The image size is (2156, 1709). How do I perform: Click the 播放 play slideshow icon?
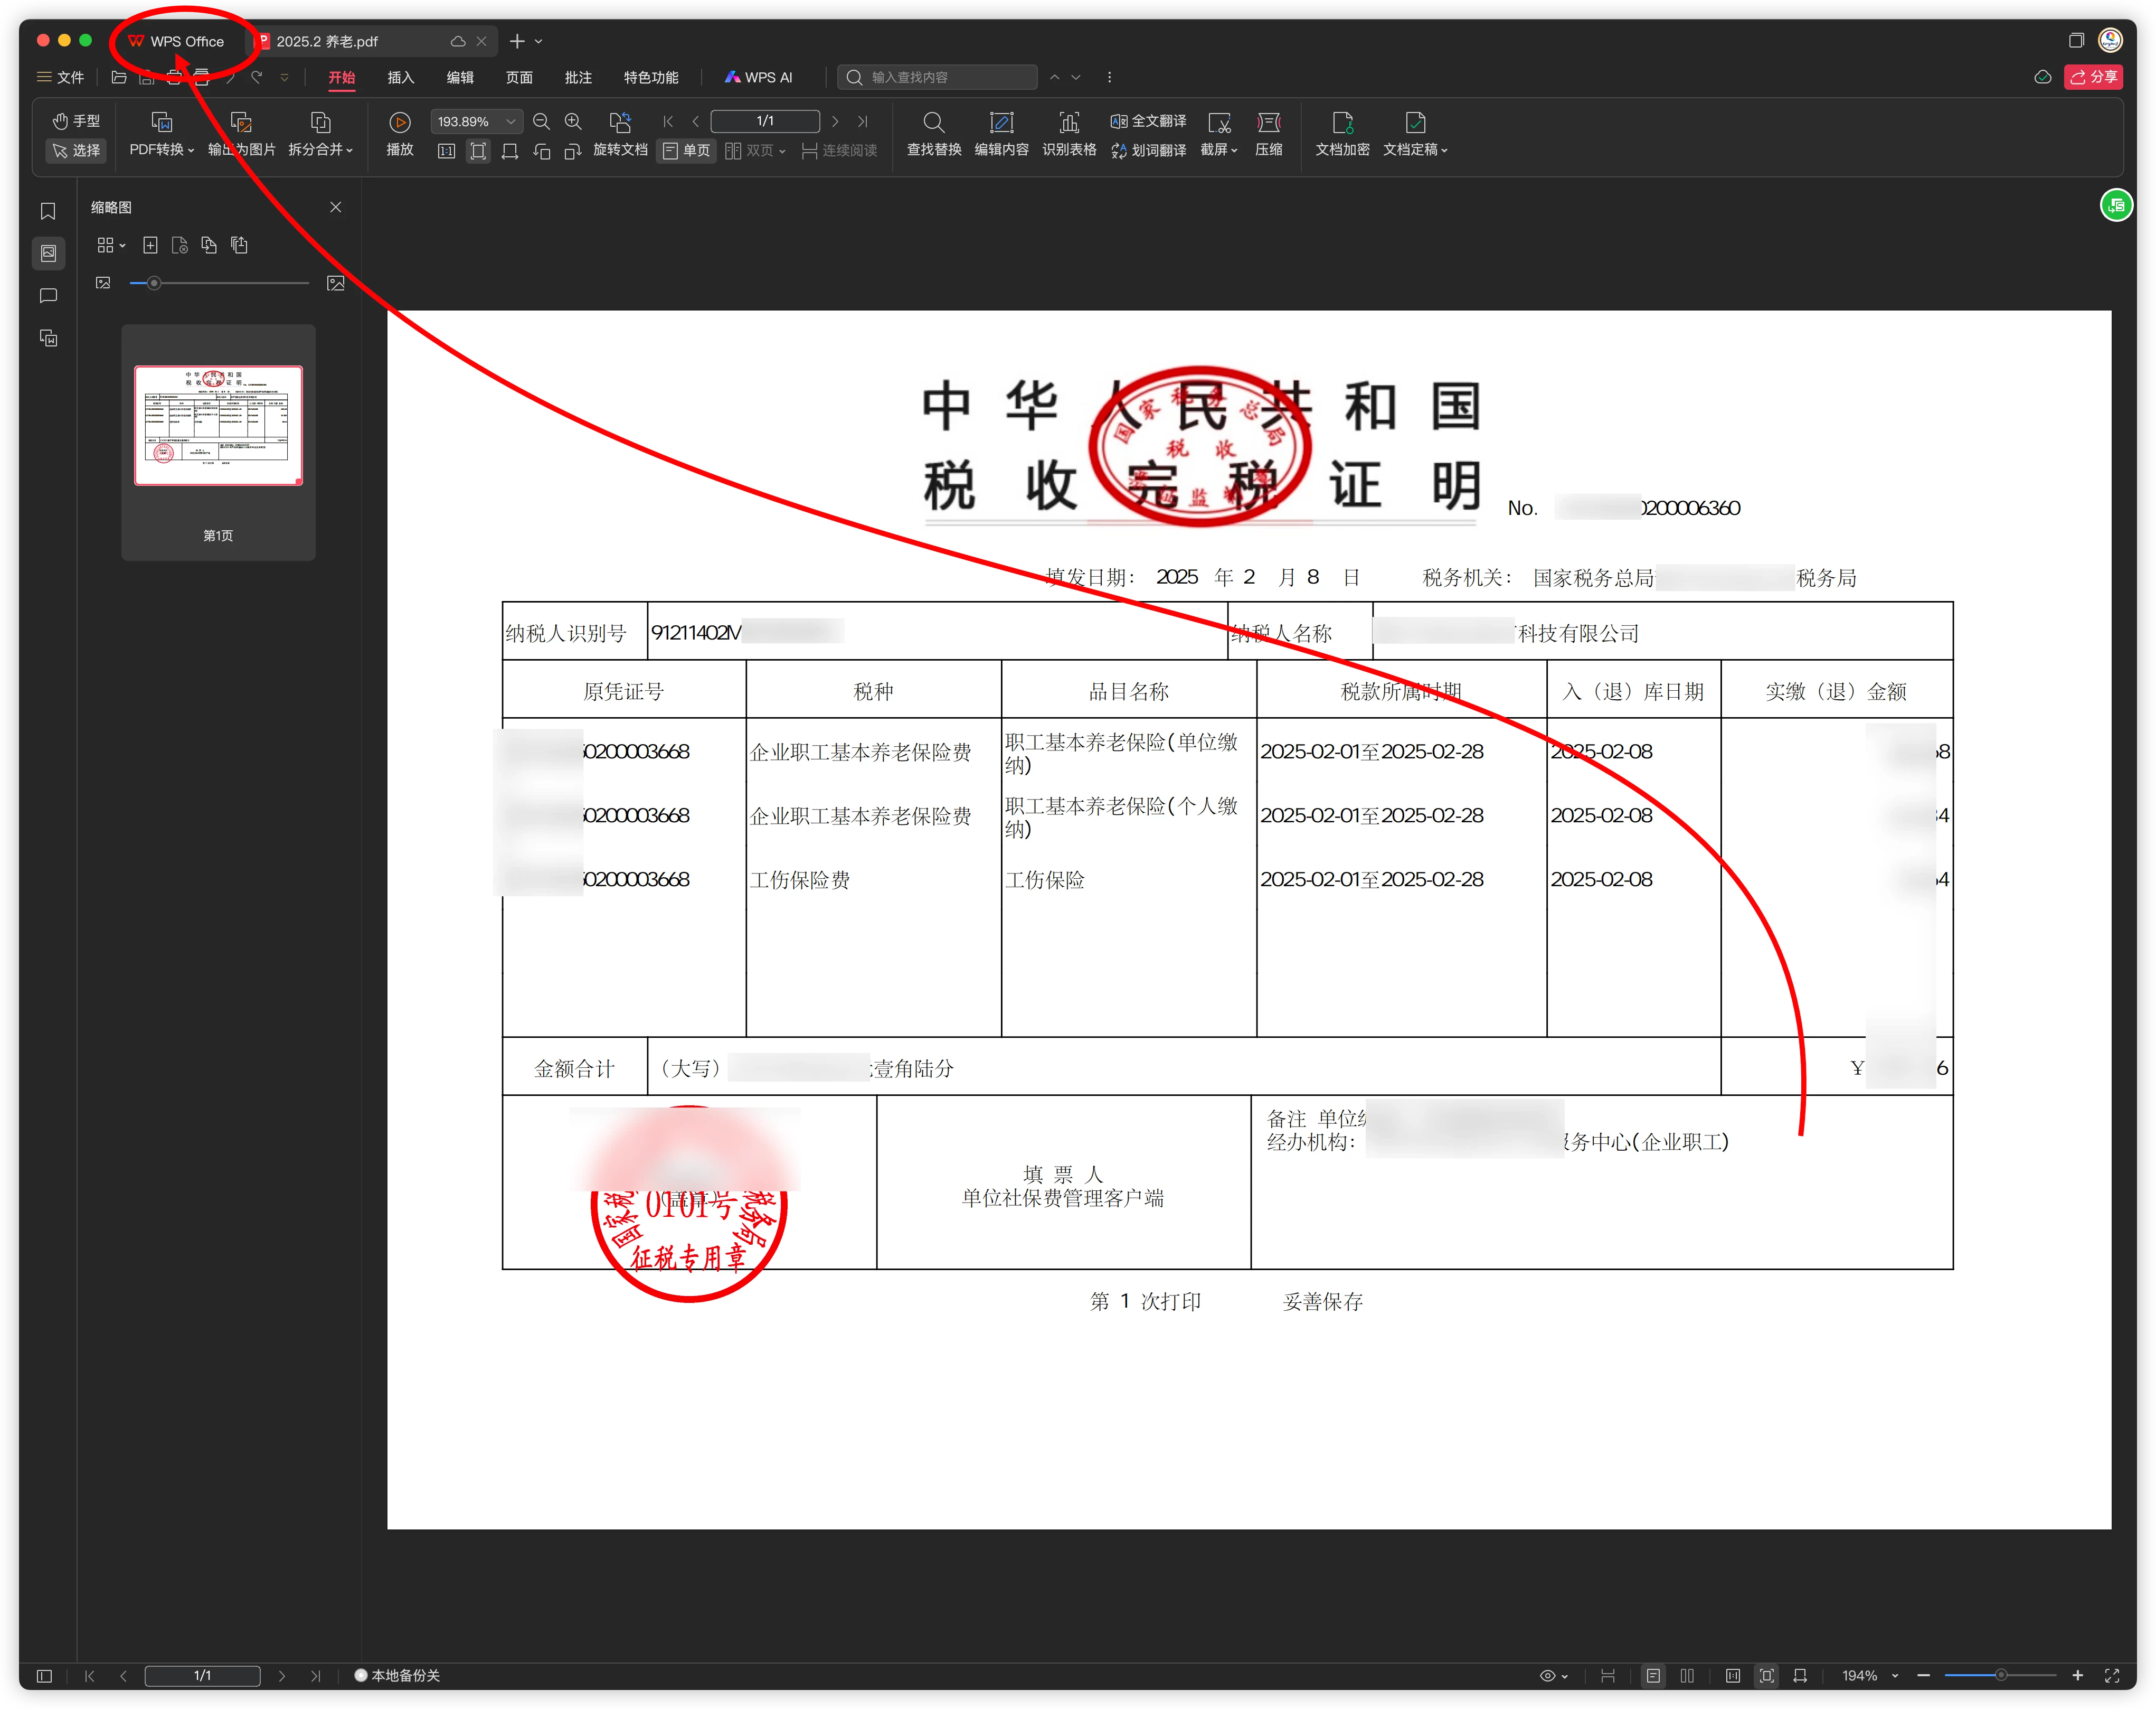[x=399, y=123]
